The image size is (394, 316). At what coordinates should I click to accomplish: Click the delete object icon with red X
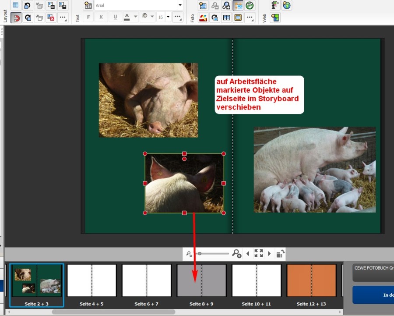coord(51,18)
